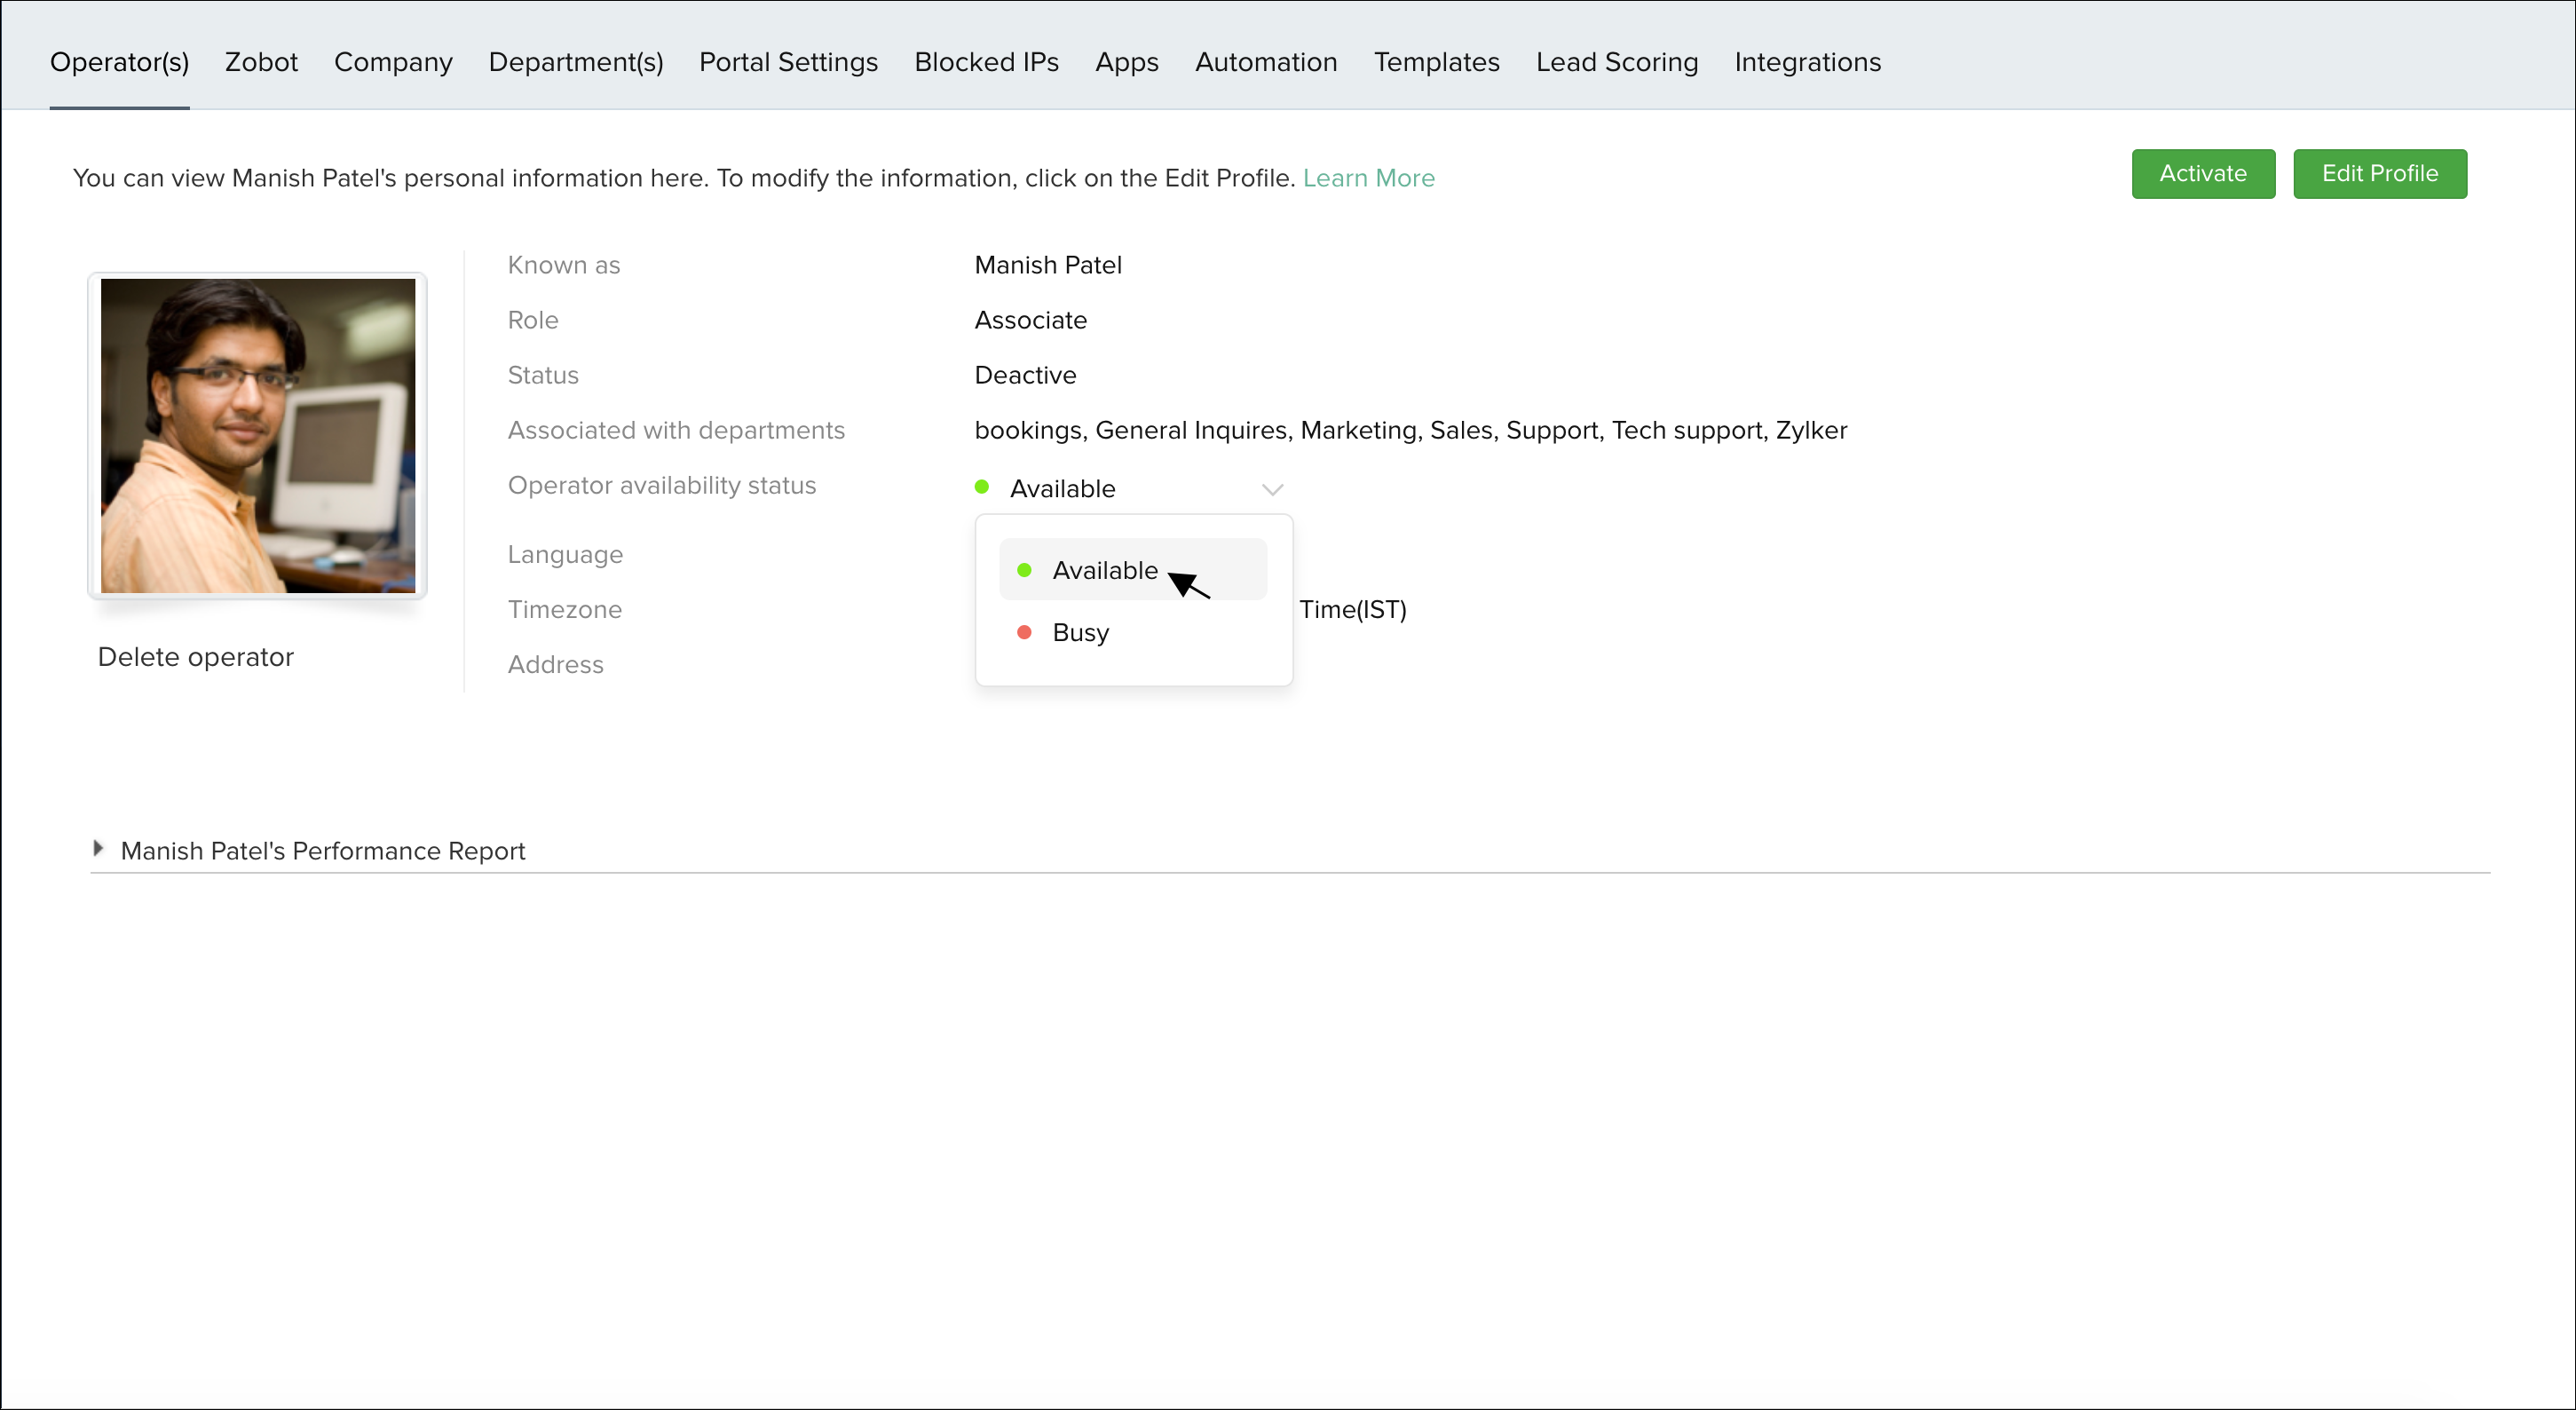This screenshot has height=1410, width=2576.
Task: Click the availability dropdown chevron arrow
Action: click(1272, 489)
